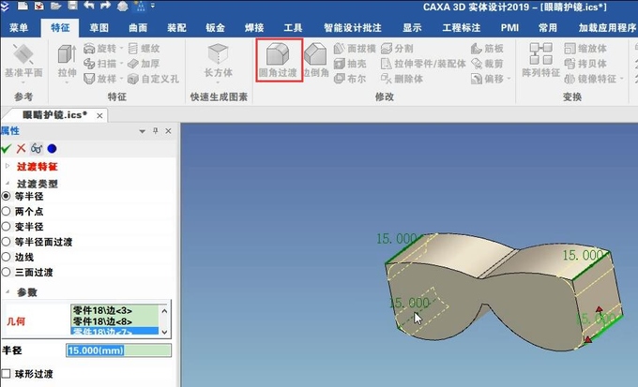Image resolution: width=638 pixels, height=387 pixels.
Task: Cancel fillet with the red X
Action: point(22,149)
